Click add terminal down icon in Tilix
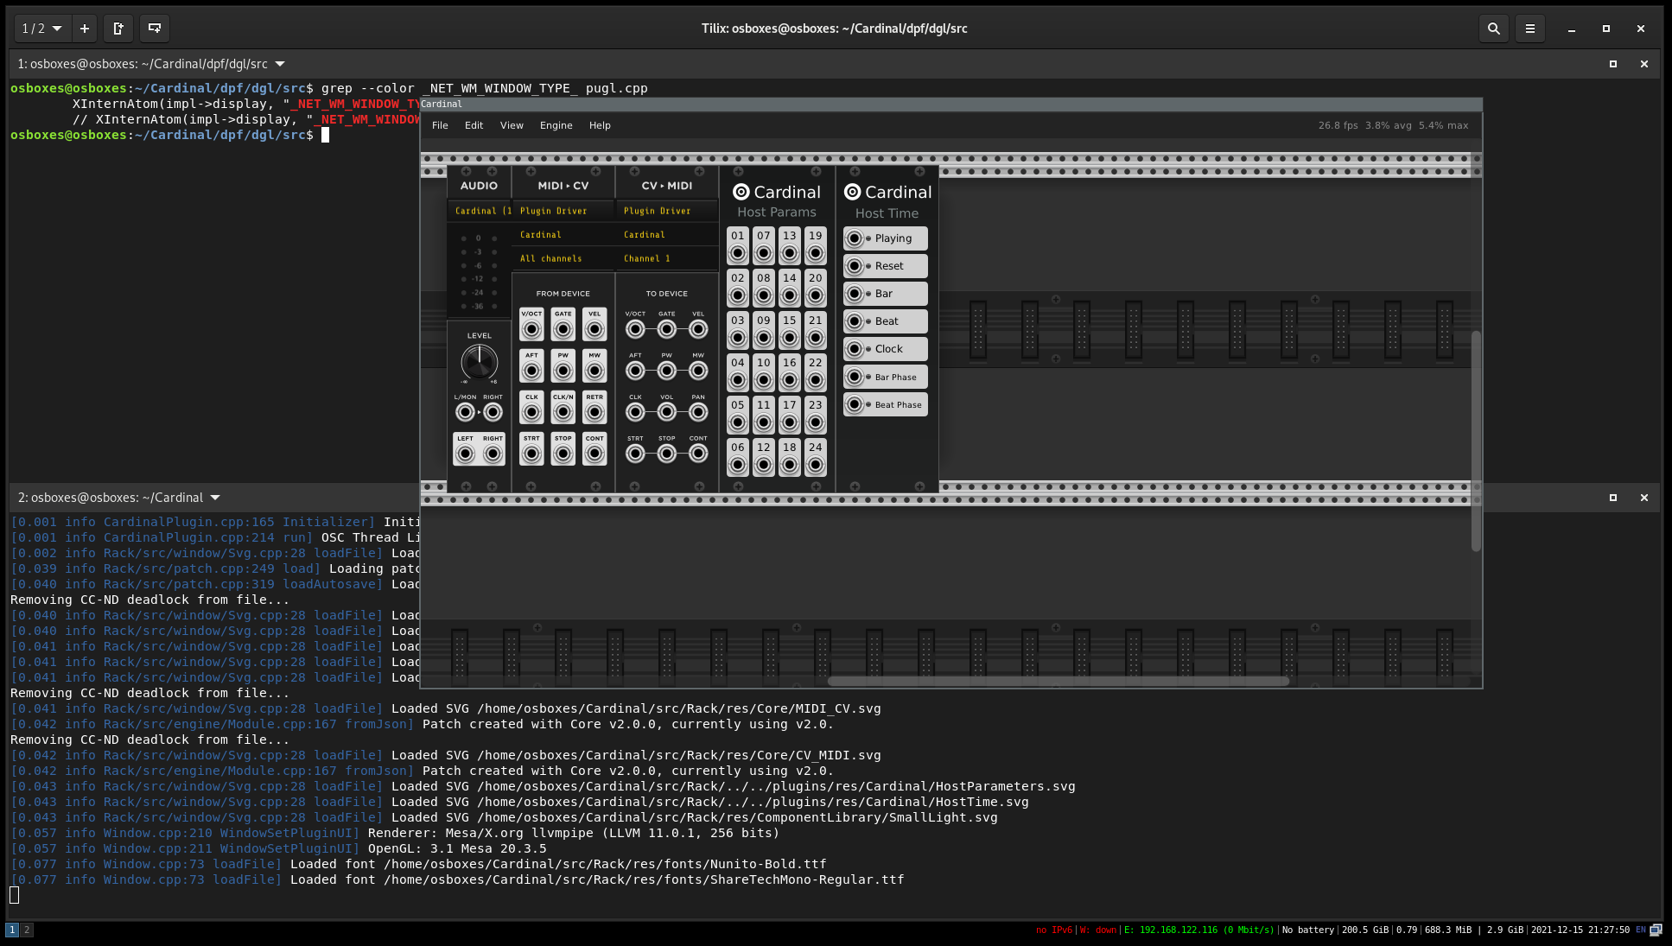1672x946 pixels. click(155, 29)
